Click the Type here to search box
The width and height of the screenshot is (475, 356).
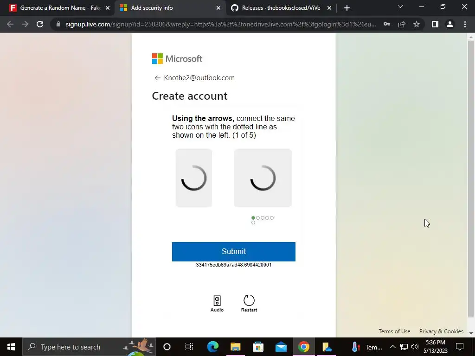coord(89,347)
